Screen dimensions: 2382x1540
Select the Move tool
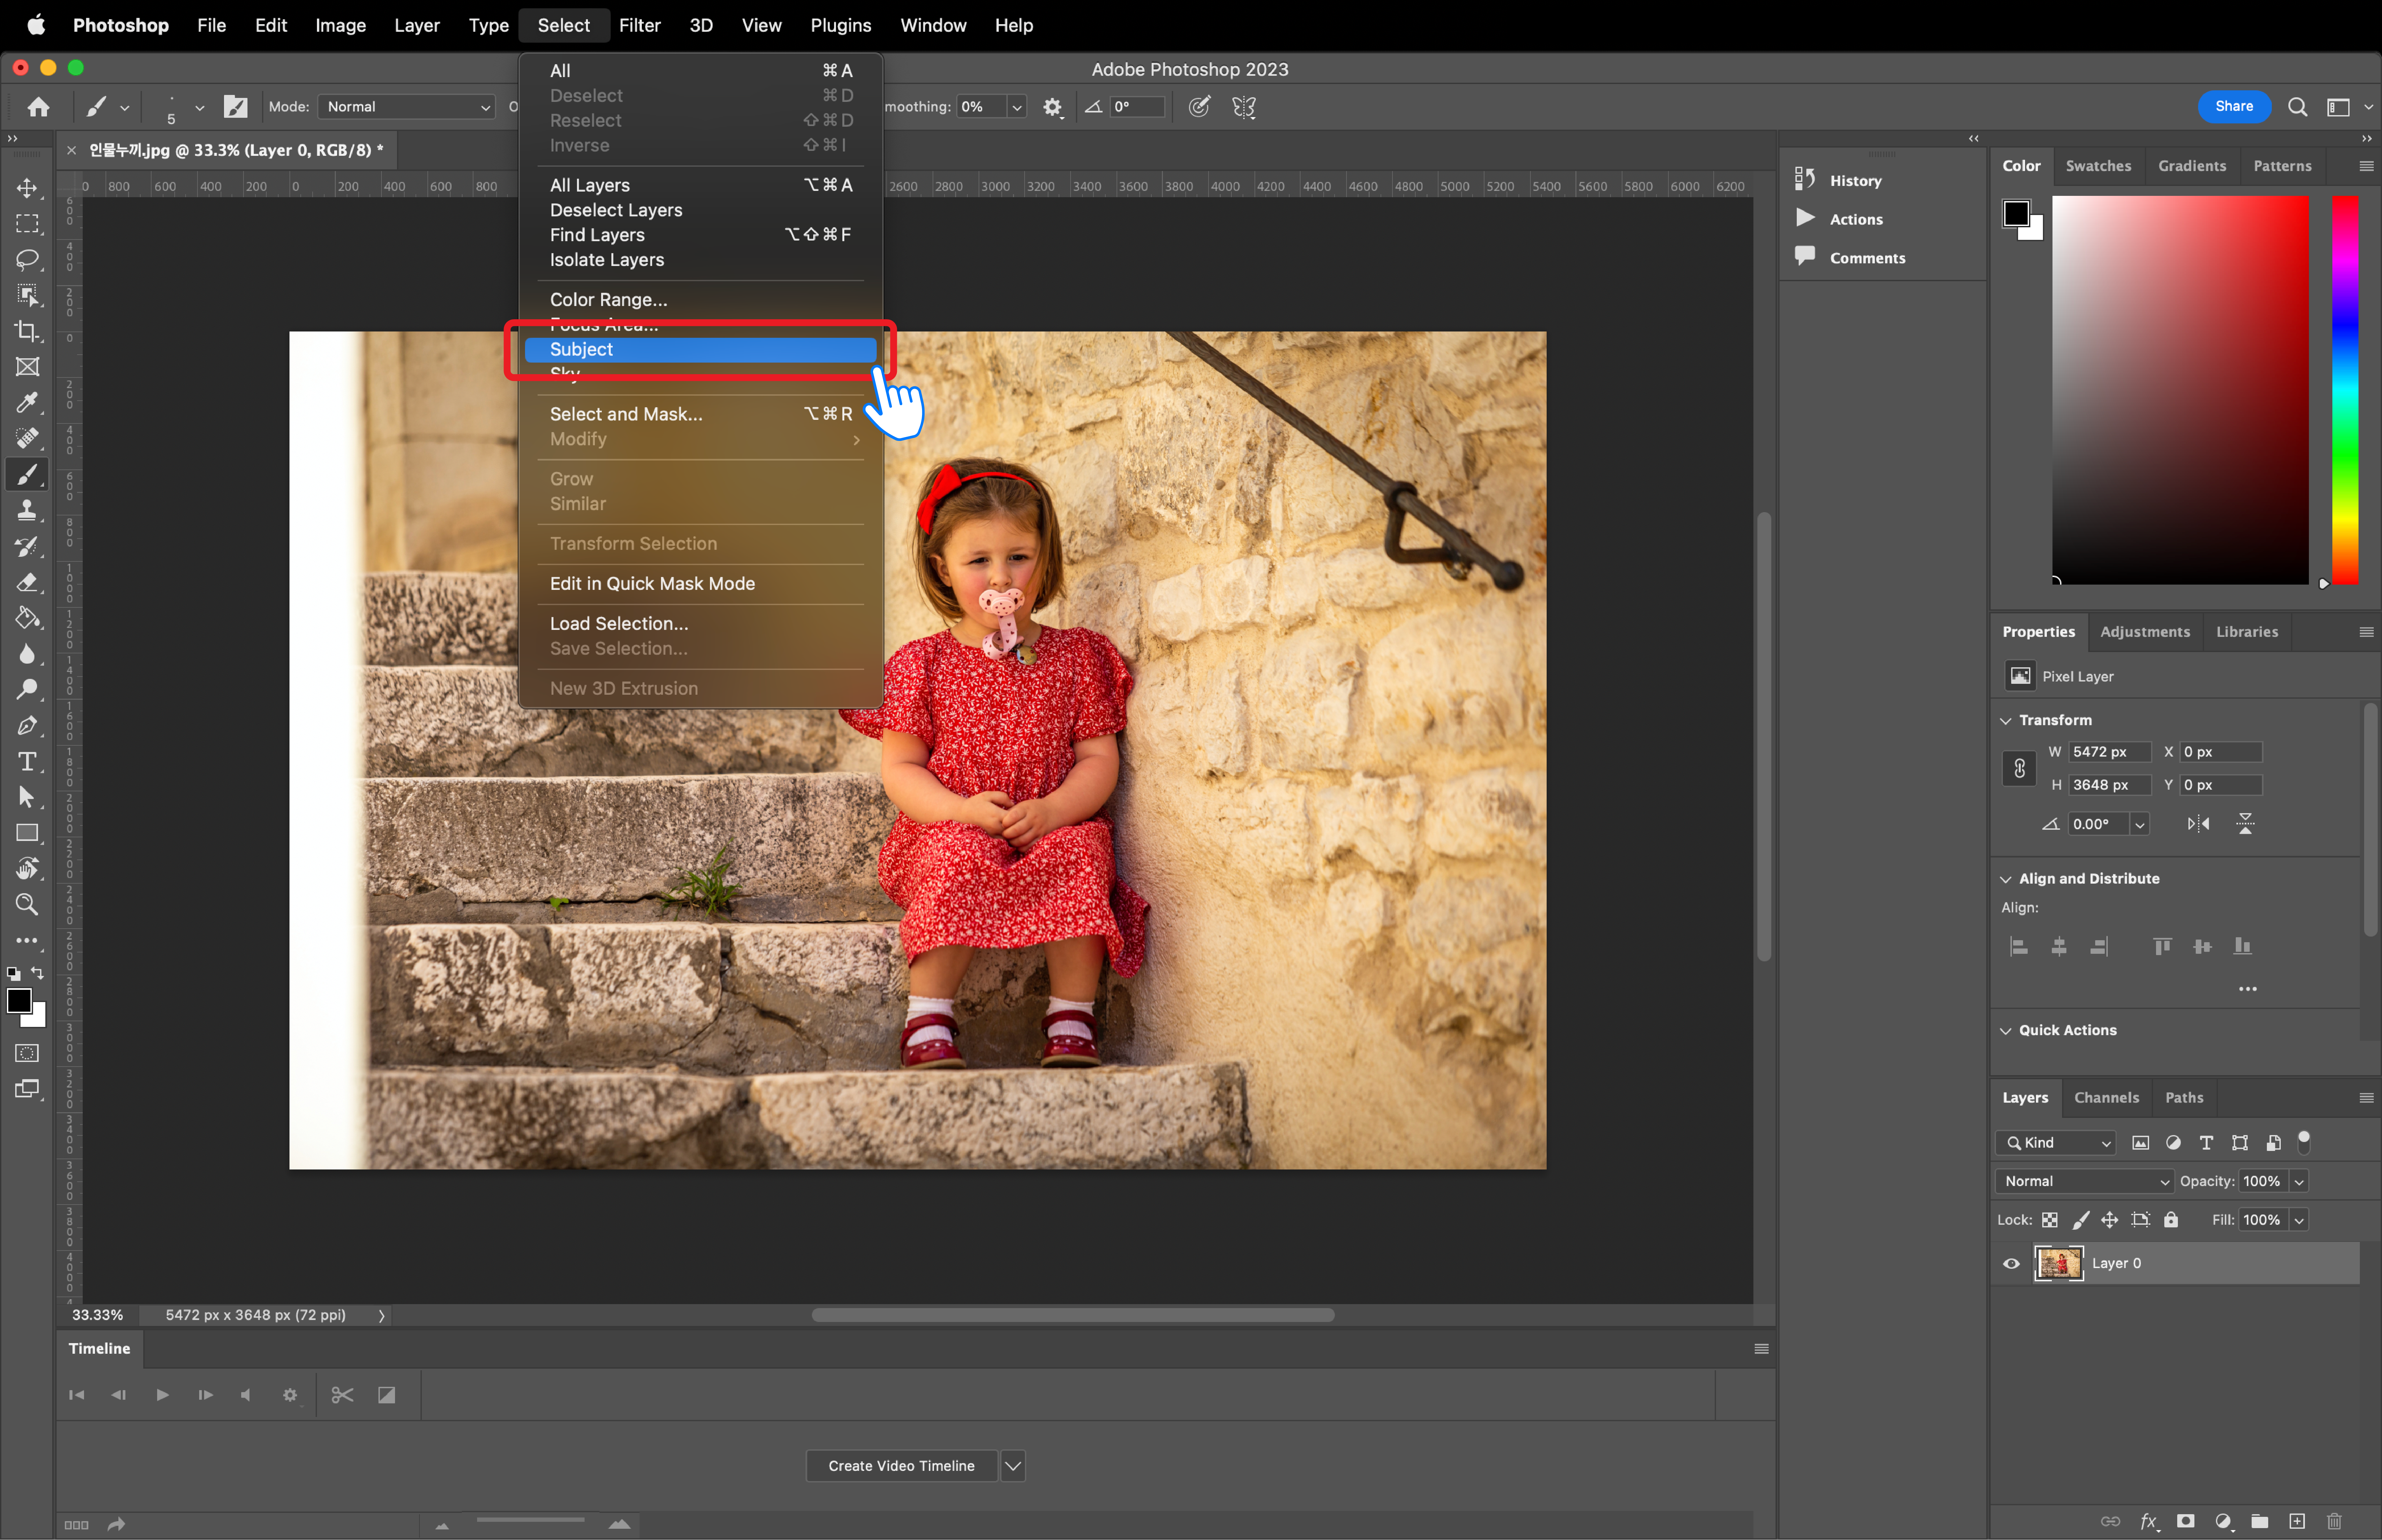[x=27, y=188]
